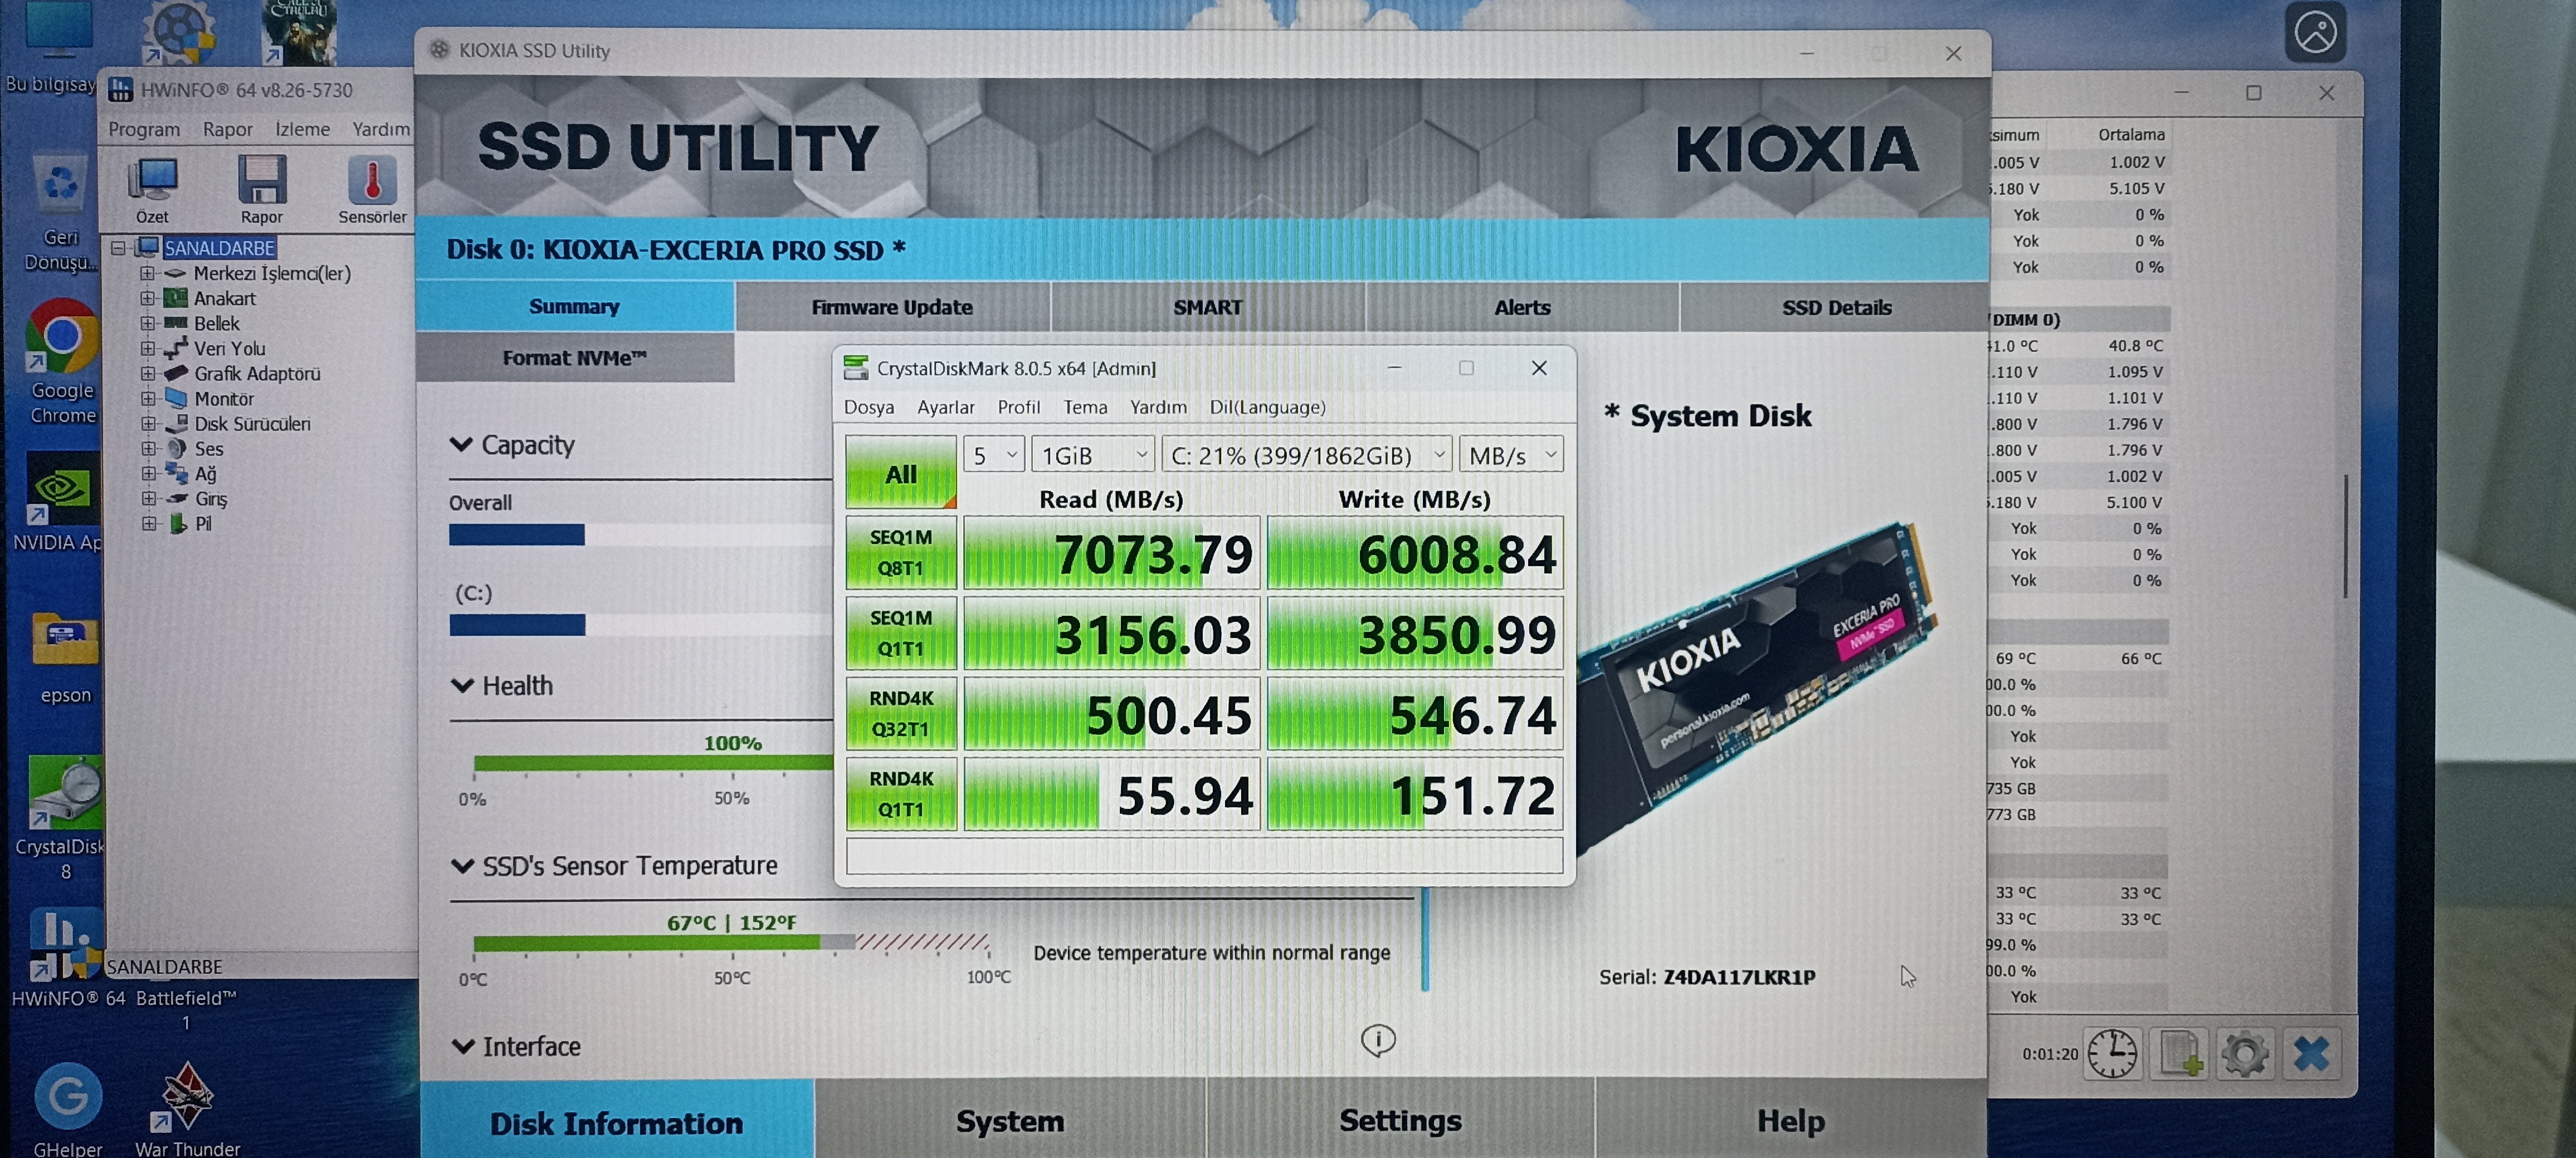Click the sensor temperature gauge bar

(731, 942)
